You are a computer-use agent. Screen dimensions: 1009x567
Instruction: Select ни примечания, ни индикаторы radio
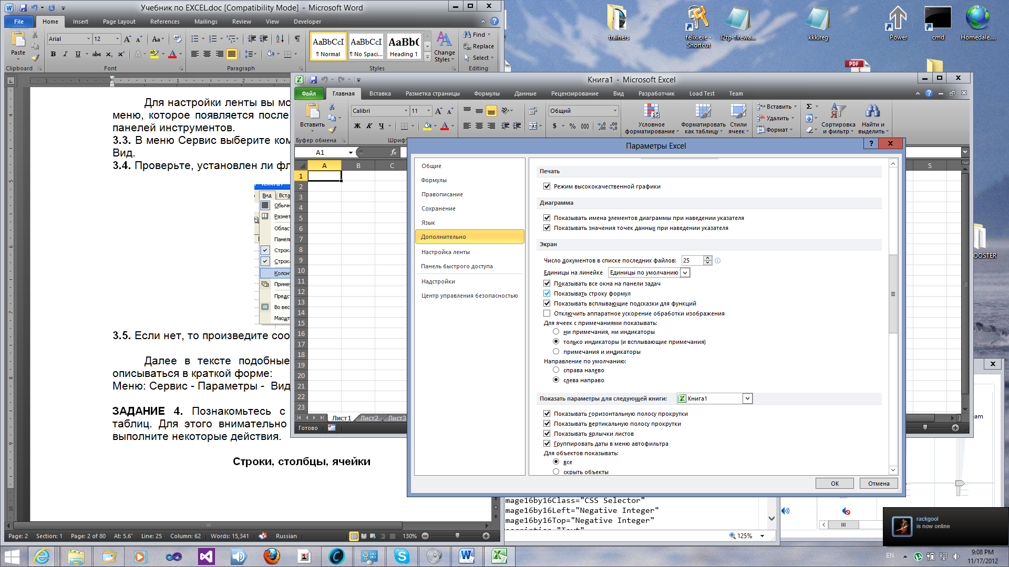(556, 332)
